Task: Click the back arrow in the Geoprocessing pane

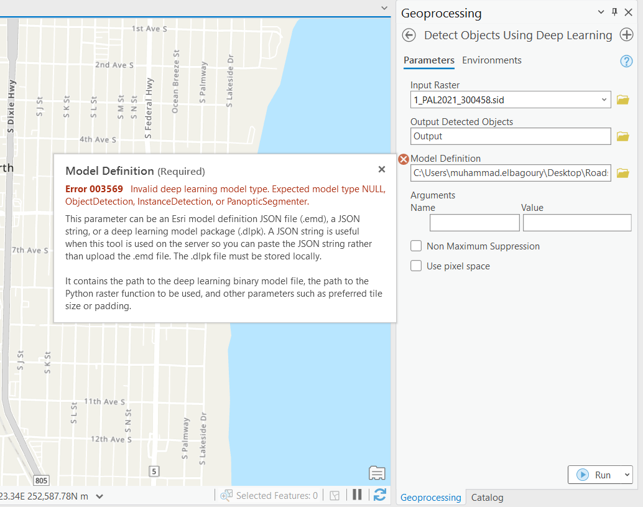Action: pos(409,35)
